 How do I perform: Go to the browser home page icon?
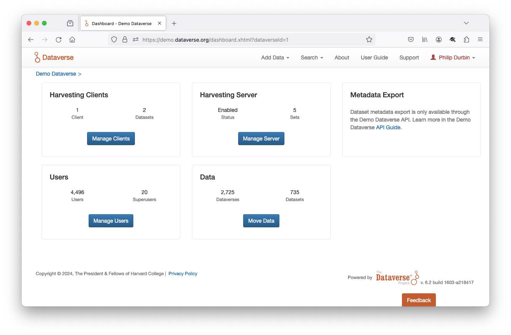pos(72,39)
